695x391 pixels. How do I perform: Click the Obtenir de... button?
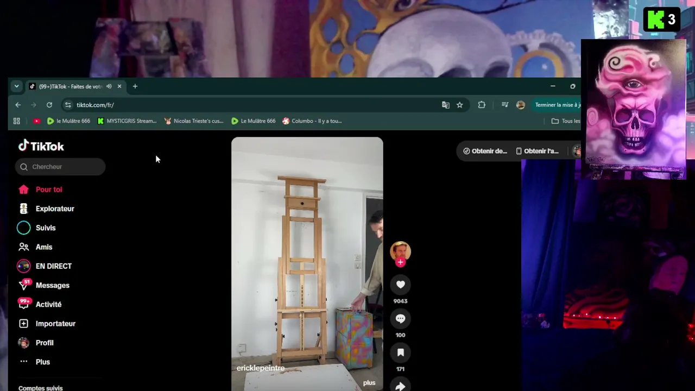point(485,151)
